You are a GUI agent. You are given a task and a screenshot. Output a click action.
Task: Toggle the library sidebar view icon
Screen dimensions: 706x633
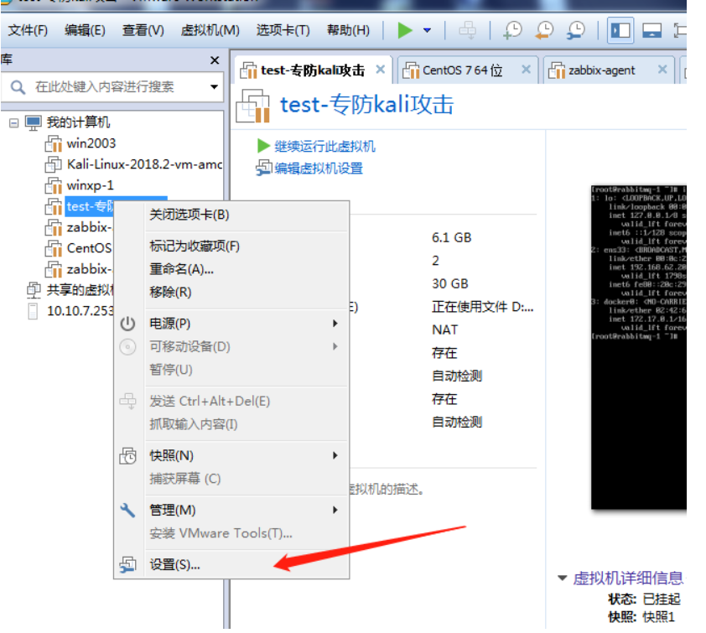click(620, 31)
